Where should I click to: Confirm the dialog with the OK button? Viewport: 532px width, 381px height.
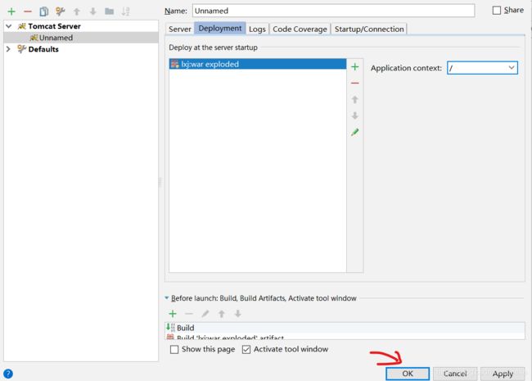(408, 374)
